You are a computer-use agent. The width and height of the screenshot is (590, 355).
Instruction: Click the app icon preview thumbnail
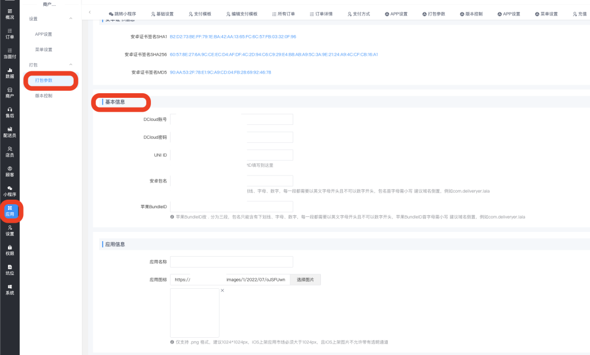(x=194, y=313)
